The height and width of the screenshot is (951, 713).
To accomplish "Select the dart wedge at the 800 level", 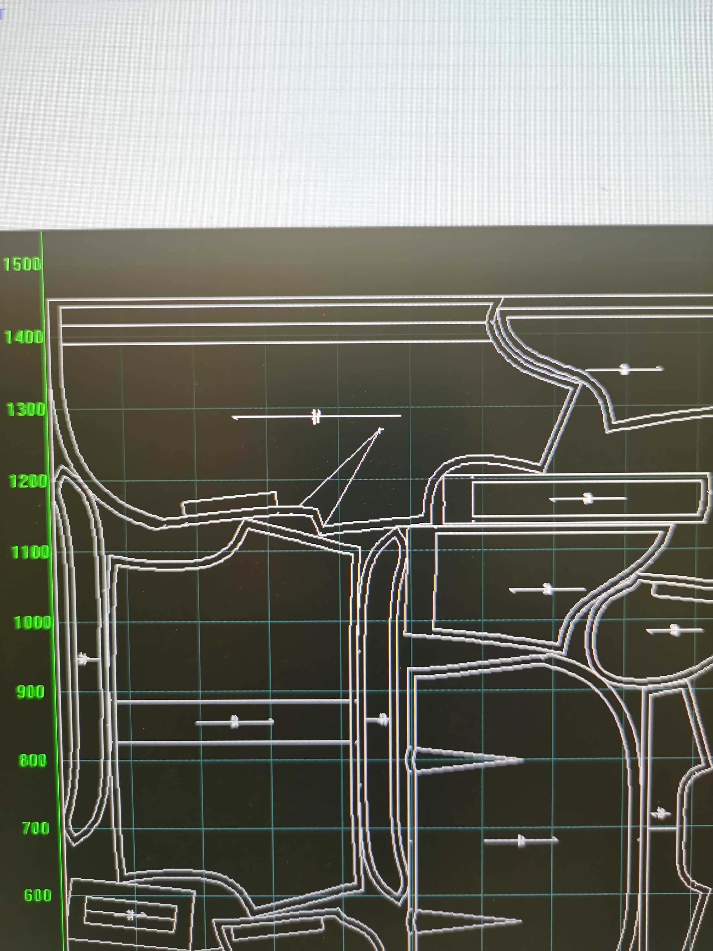I will (x=465, y=760).
